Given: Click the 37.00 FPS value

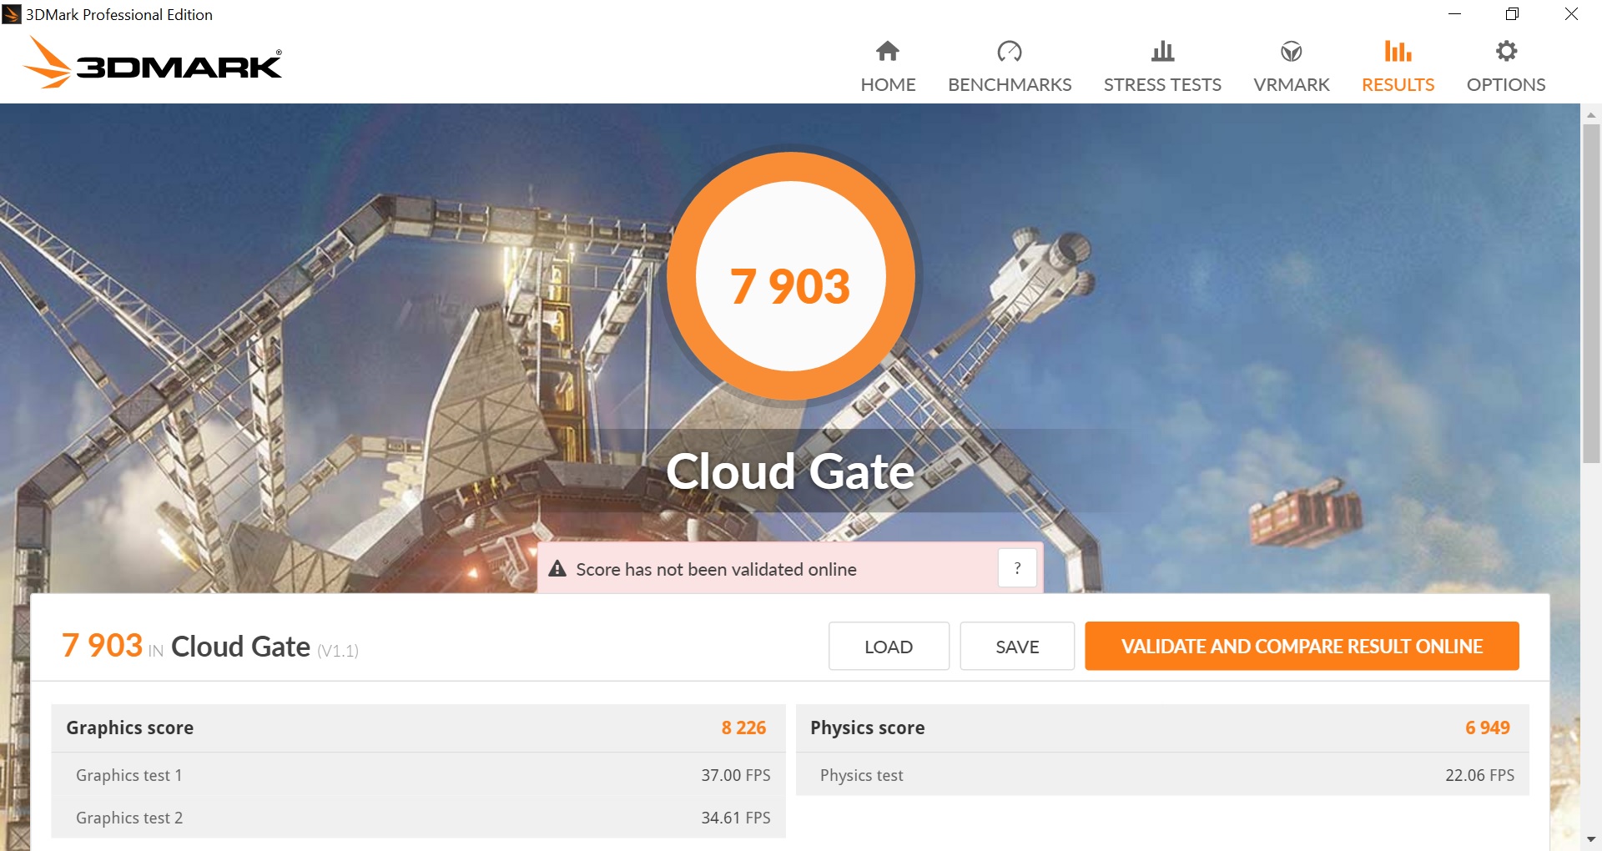Looking at the screenshot, I should (x=736, y=776).
